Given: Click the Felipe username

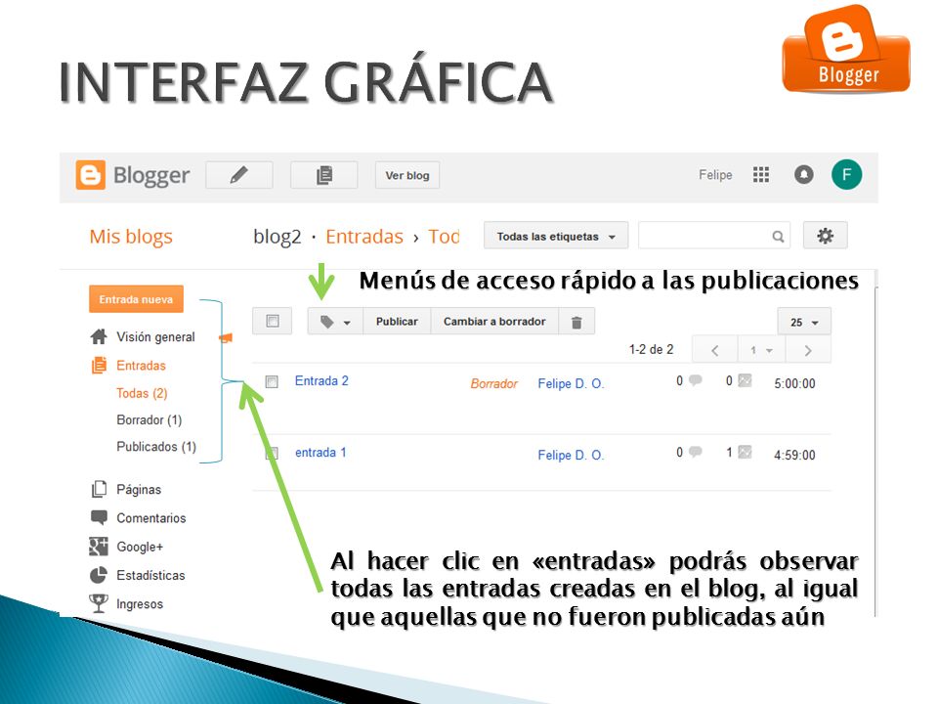Looking at the screenshot, I should click(715, 175).
